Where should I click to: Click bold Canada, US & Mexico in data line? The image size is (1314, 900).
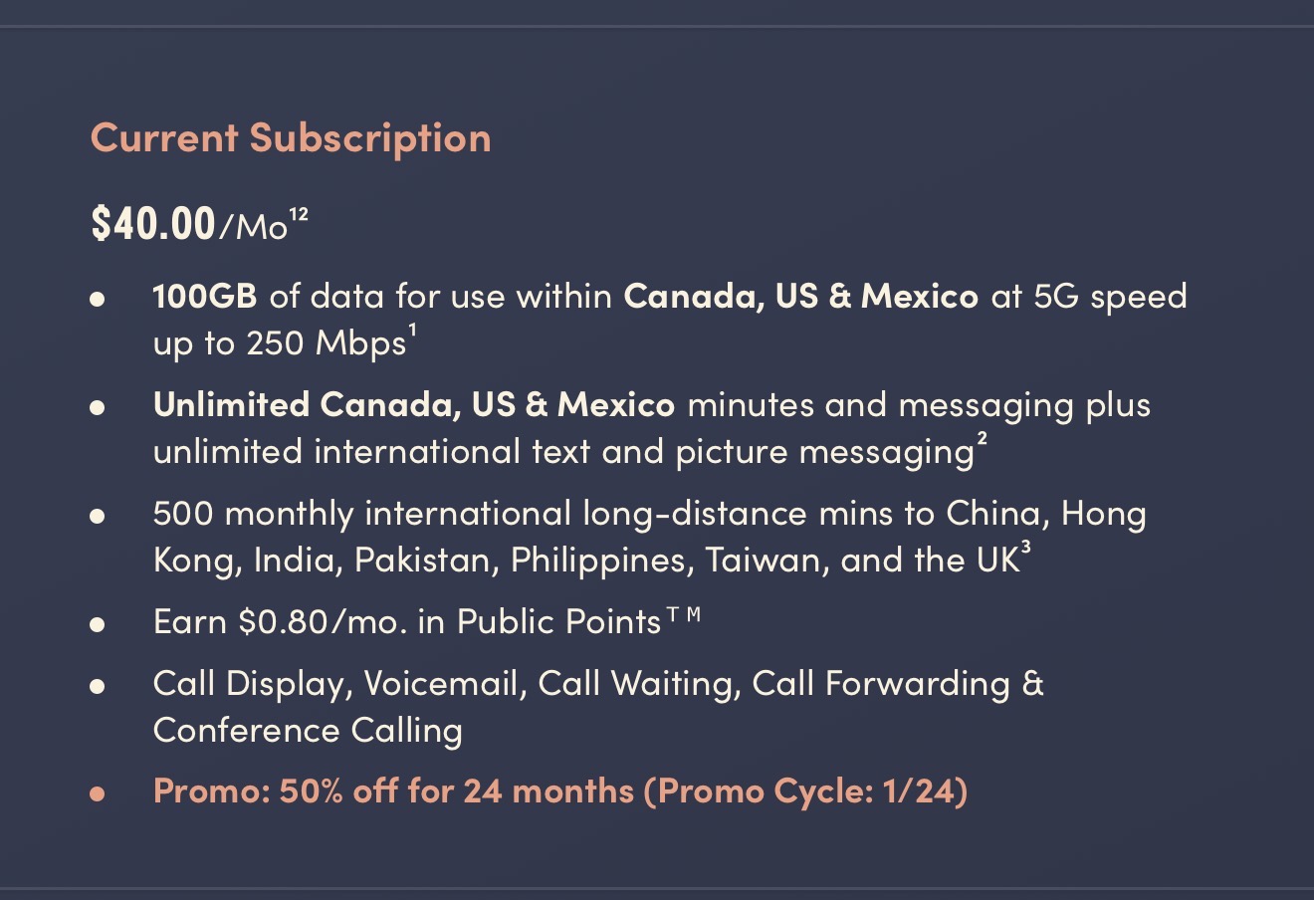[800, 296]
